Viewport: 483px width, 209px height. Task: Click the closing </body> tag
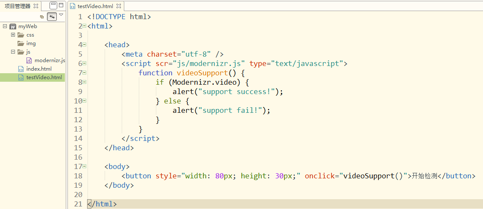(x=119, y=185)
